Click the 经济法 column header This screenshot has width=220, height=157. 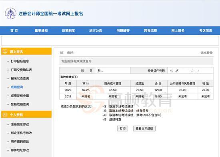pyautogui.click(x=140, y=83)
